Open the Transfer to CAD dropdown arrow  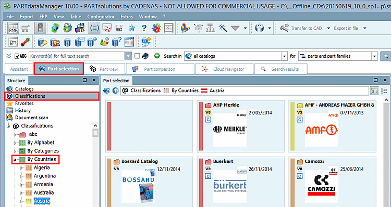point(328,28)
